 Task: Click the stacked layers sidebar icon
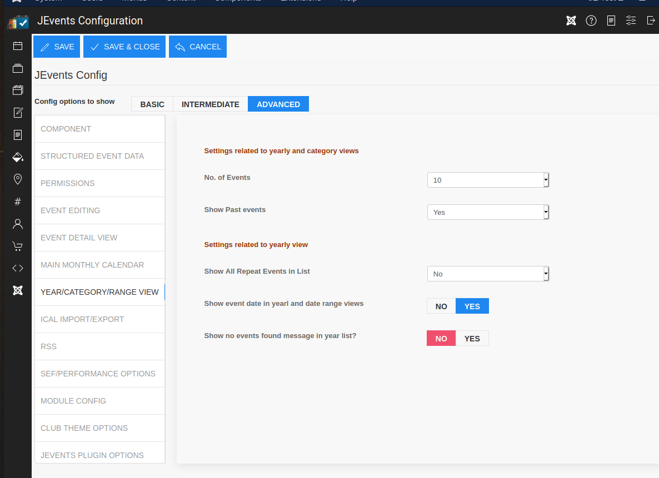[x=18, y=68]
